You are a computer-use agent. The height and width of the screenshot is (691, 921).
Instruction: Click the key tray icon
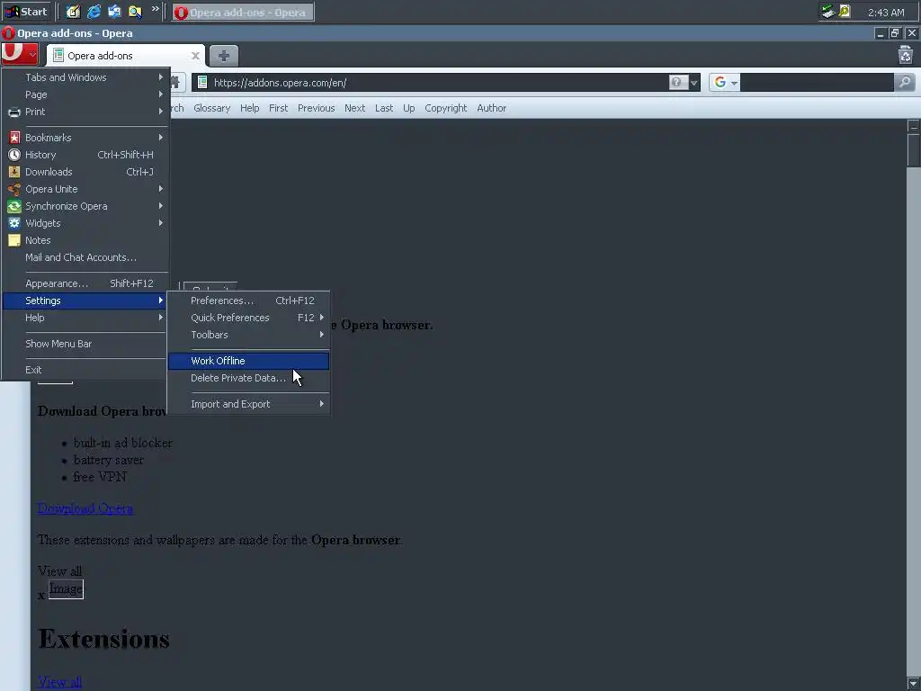(845, 11)
